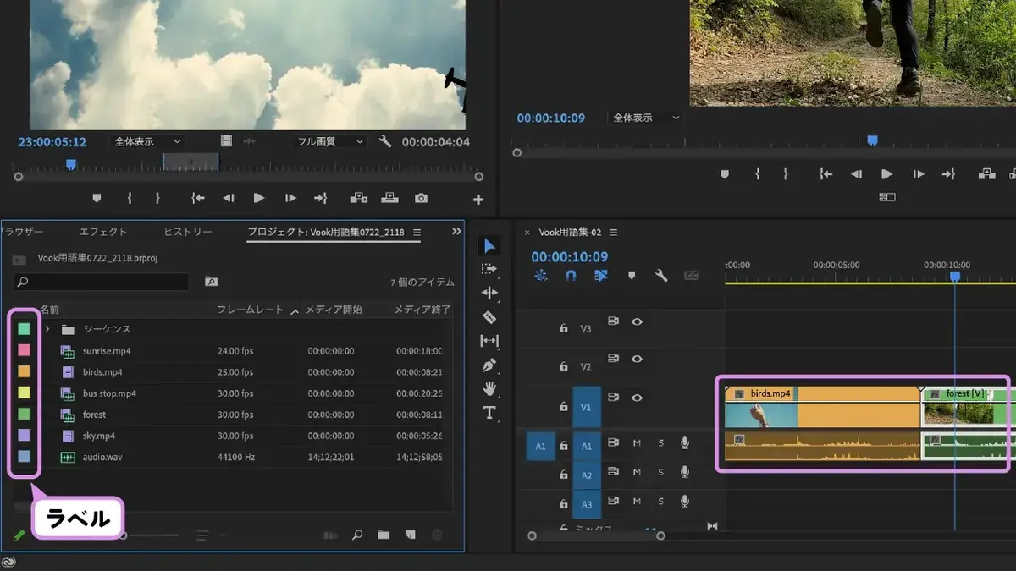Switch to the ヒストリー tab
The width and height of the screenshot is (1016, 571).
[x=188, y=232]
